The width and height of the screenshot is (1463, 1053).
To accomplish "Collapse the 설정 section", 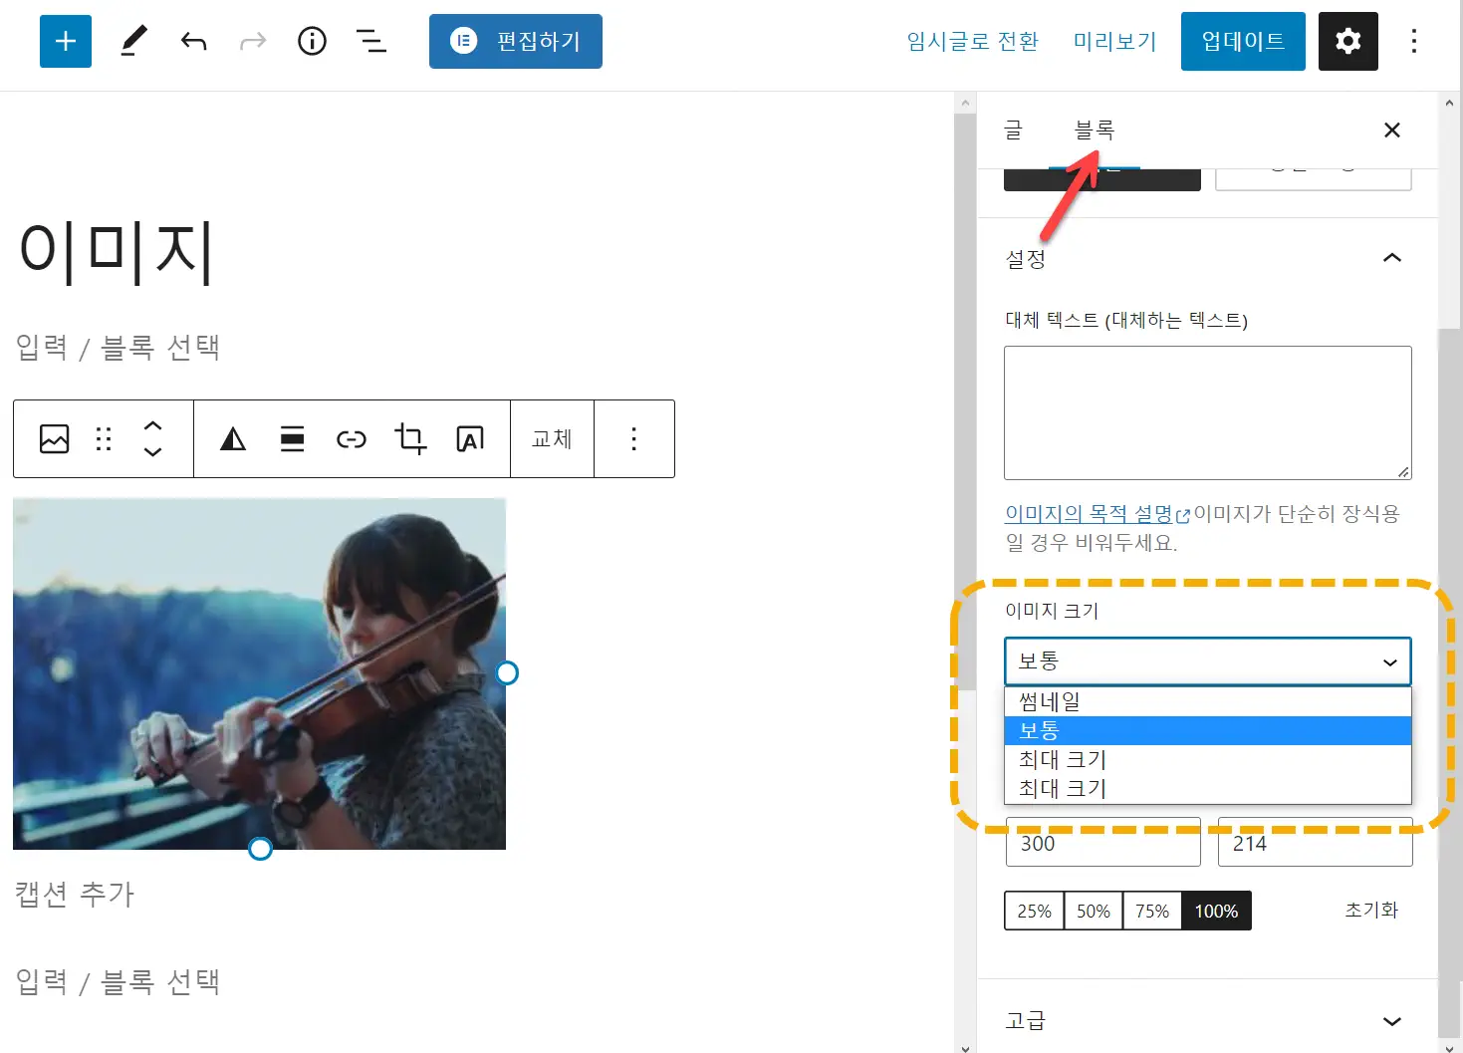I will pos(1391,257).
